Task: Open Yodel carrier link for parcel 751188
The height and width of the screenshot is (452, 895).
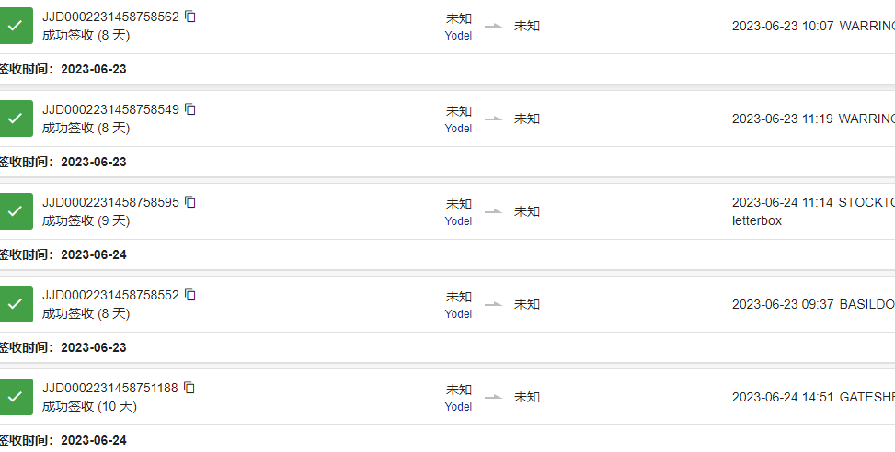Action: [458, 406]
